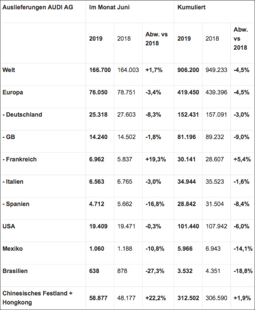Click Brasilien June 2019 value 638

(x=94, y=271)
